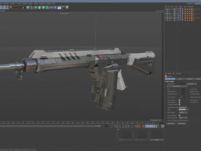
Task: Click the timeline preview range bar
Action: click(50, 126)
